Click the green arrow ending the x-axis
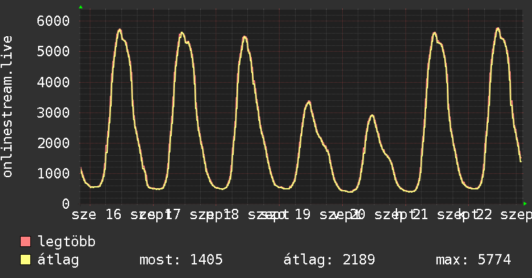 (525, 204)
